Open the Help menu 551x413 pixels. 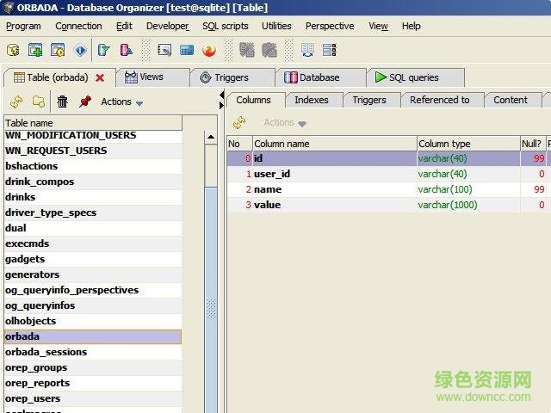click(x=412, y=27)
